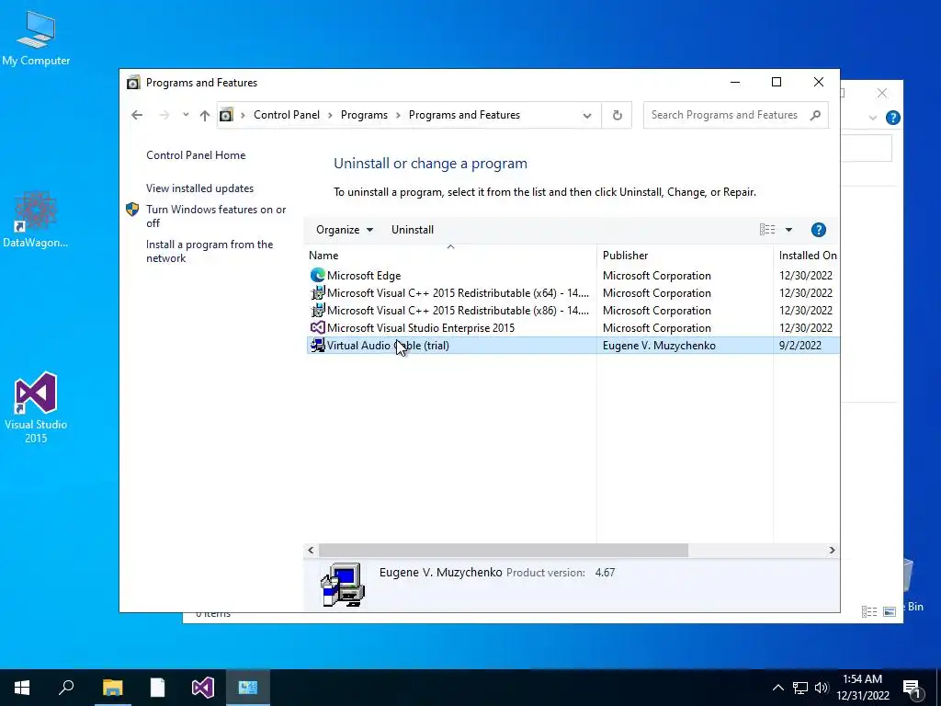
Task: Sort by Installed On column header
Action: coord(807,256)
